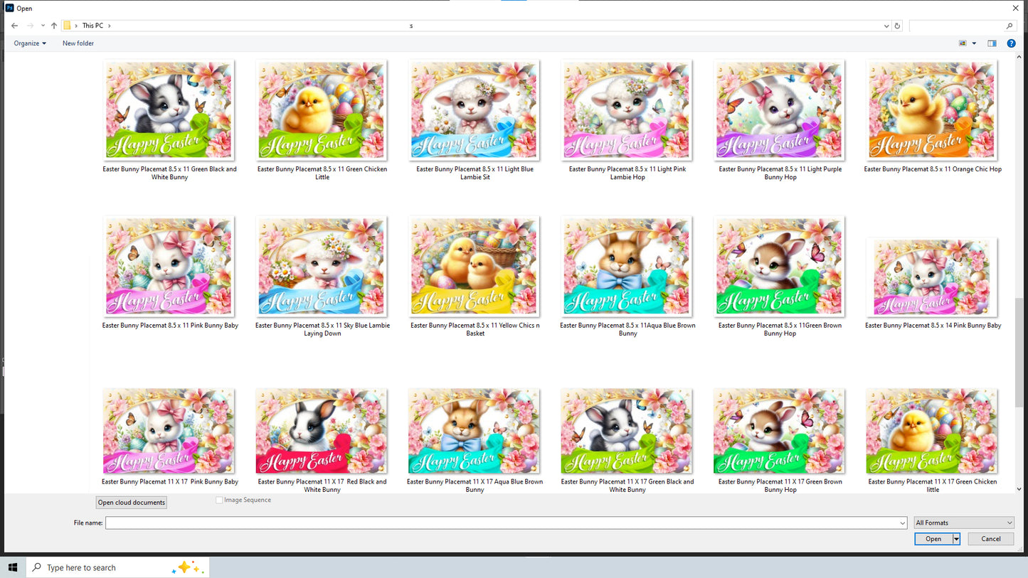
Task: Select 8.5 x 11 Pink Bunny Baby thumbnail
Action: tap(169, 267)
